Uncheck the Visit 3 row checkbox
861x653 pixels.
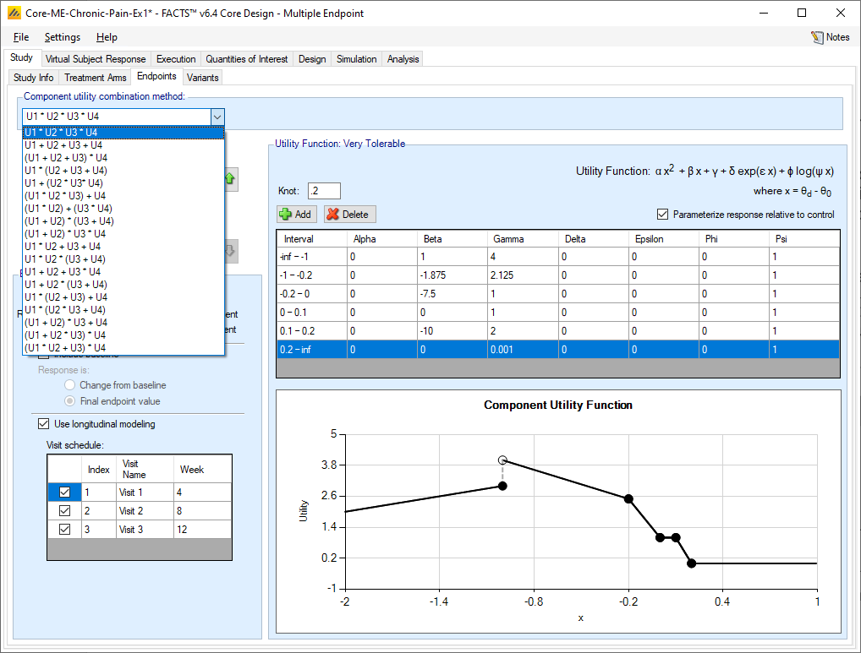(64, 530)
